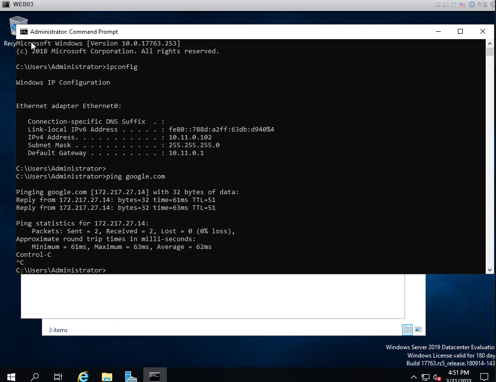Image resolution: width=496 pixels, height=382 pixels.
Task: Maximize the Command Prompt window
Action: pyautogui.click(x=460, y=32)
